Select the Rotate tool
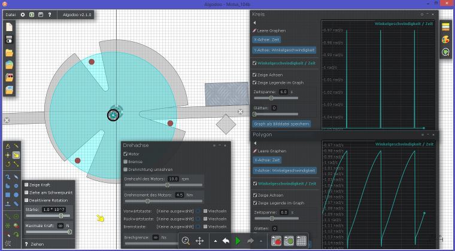 8,164
